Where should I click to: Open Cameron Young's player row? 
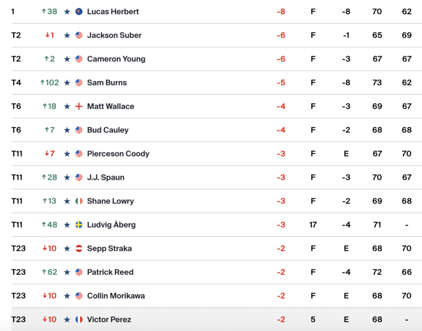pyautogui.click(x=216, y=59)
